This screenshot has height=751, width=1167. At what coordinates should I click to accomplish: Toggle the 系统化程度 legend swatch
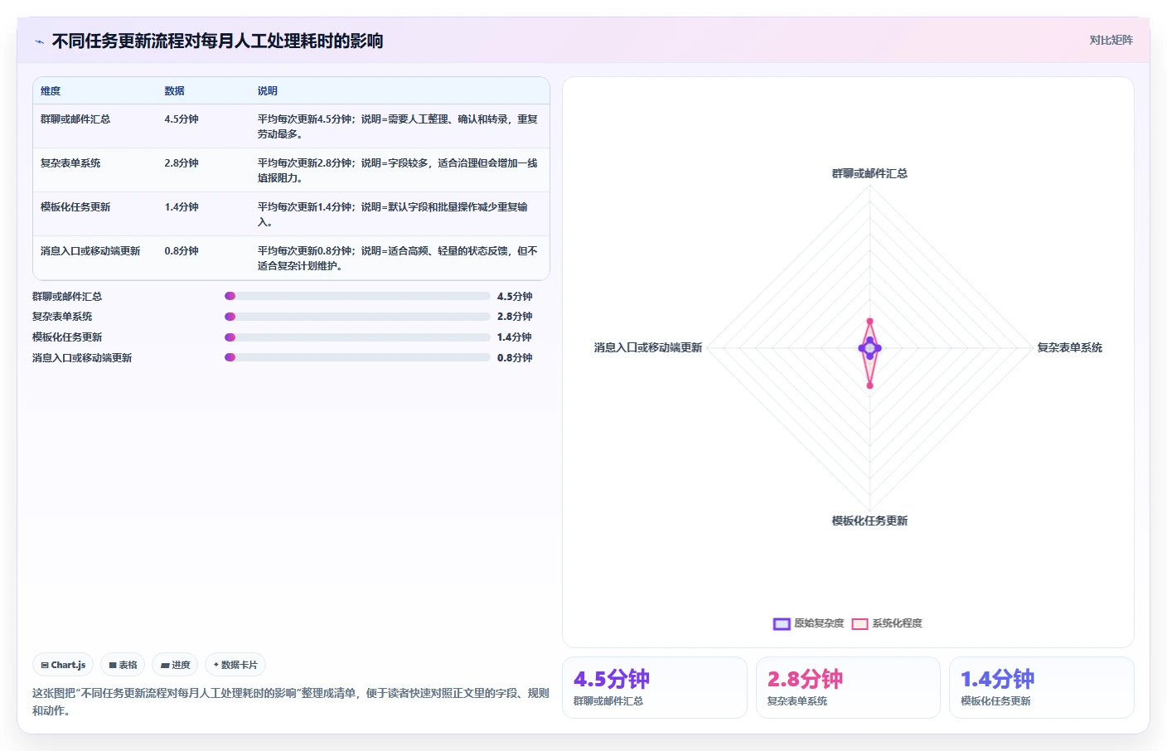coord(860,623)
